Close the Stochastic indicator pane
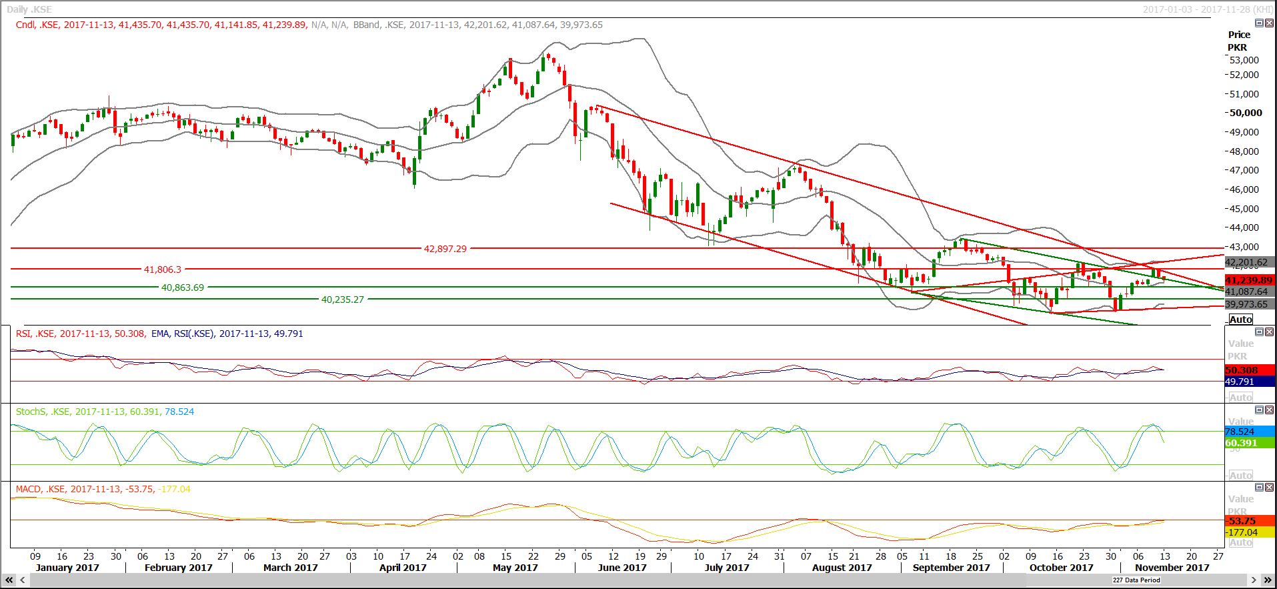 (1269, 410)
